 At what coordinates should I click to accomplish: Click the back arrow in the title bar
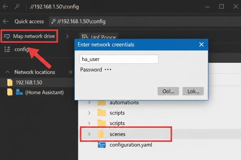(5, 6)
